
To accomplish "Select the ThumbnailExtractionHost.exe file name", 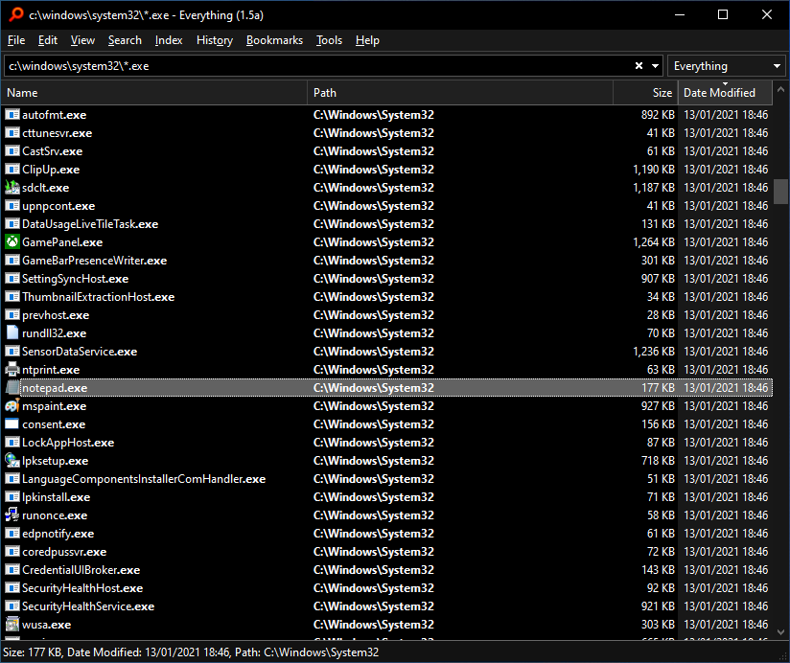I will pos(98,296).
